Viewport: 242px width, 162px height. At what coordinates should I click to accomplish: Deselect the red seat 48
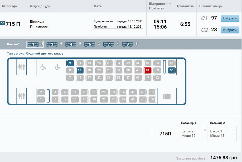147,70
